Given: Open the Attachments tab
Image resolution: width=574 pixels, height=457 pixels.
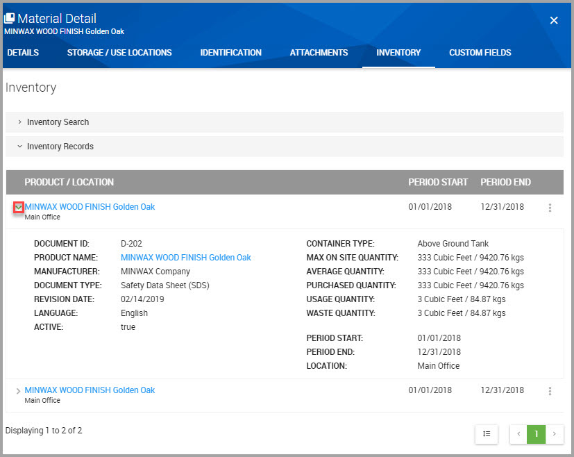Looking at the screenshot, I should click(319, 53).
